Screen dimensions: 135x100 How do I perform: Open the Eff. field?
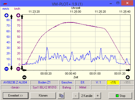coord(83,82)
